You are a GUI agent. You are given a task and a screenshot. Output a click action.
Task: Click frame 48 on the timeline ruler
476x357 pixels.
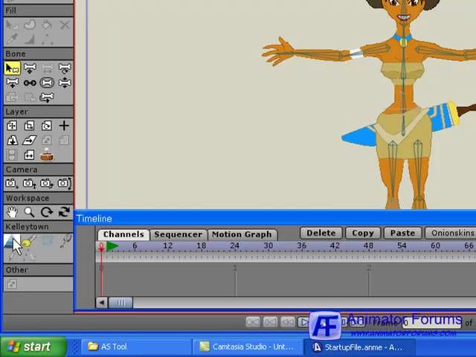tap(368, 246)
